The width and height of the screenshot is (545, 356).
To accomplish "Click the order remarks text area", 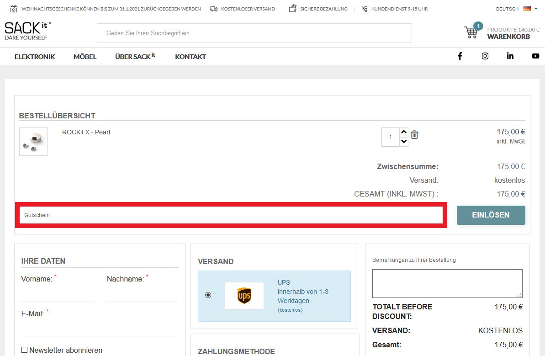I will (x=447, y=283).
